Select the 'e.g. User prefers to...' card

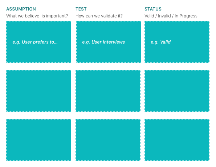click(x=39, y=42)
